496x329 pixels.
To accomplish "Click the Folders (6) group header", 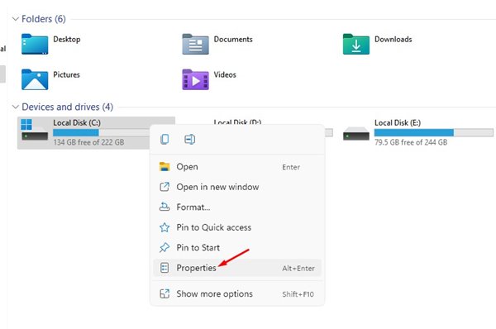I will pos(44,19).
